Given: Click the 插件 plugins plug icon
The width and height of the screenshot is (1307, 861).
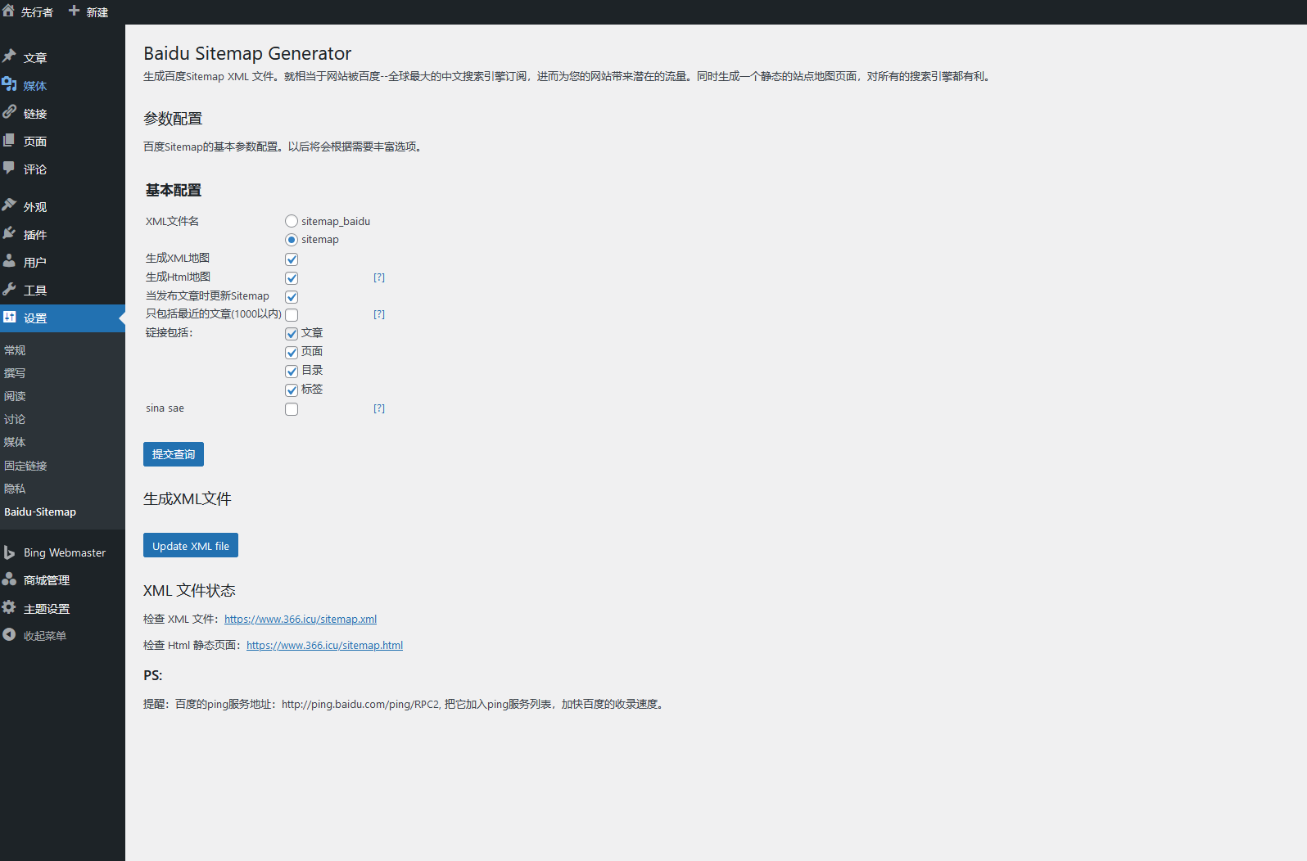Looking at the screenshot, I should pos(9,233).
